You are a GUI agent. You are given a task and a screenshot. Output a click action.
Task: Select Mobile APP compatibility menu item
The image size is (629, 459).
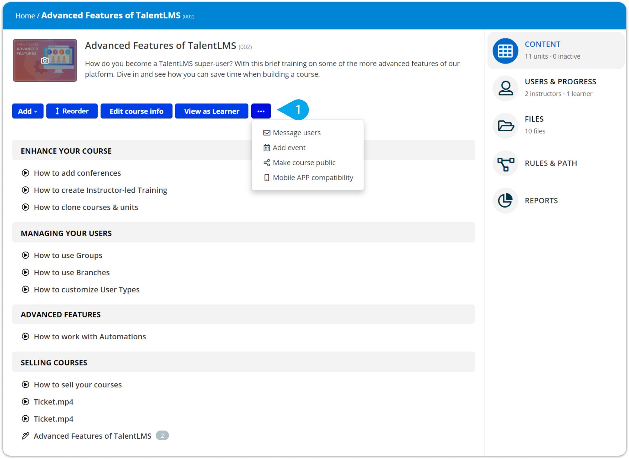coord(313,178)
